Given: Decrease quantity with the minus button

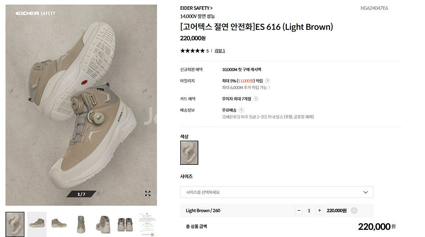Looking at the screenshot, I should tap(299, 211).
